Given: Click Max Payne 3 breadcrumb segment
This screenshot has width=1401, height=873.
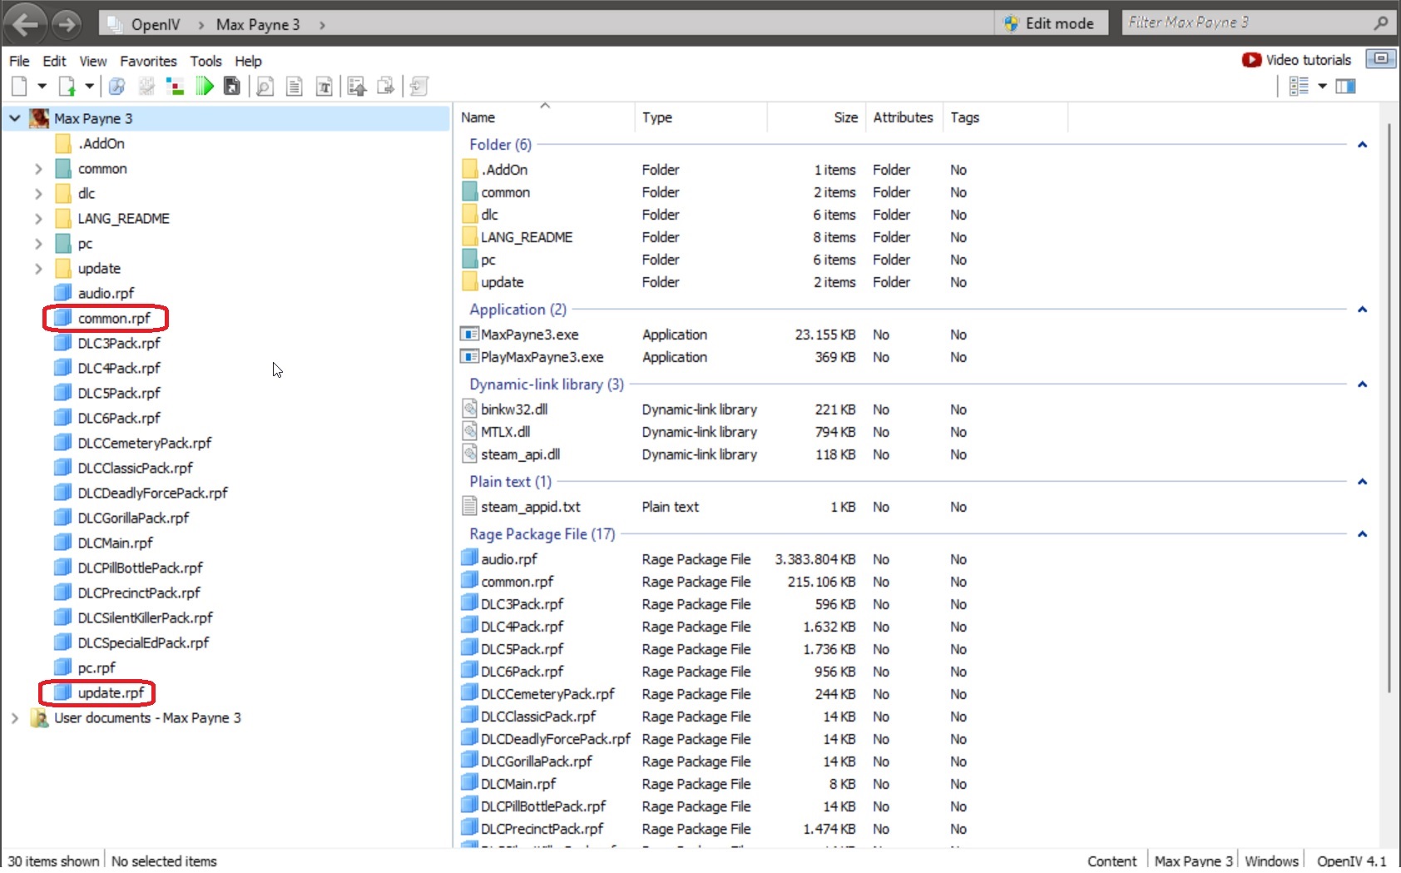Looking at the screenshot, I should [x=258, y=24].
